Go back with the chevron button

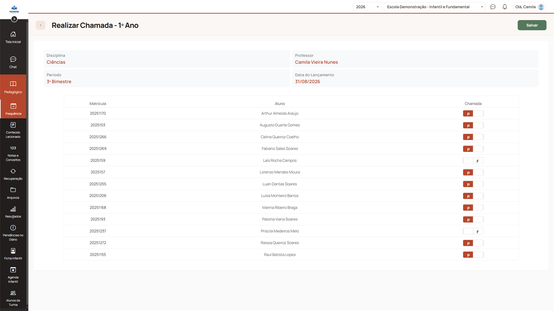tap(41, 25)
